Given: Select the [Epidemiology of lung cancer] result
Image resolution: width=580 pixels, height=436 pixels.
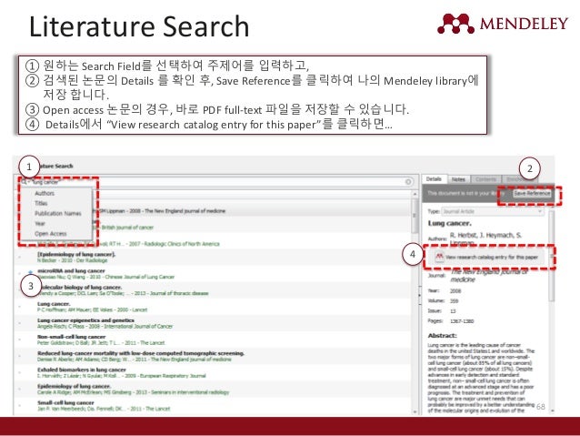Looking at the screenshot, I should click(215, 258).
